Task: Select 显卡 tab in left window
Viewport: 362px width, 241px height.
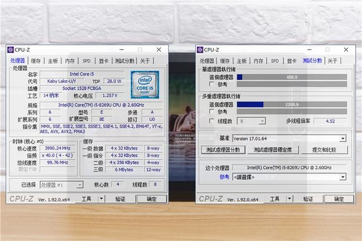Action: 104,61
